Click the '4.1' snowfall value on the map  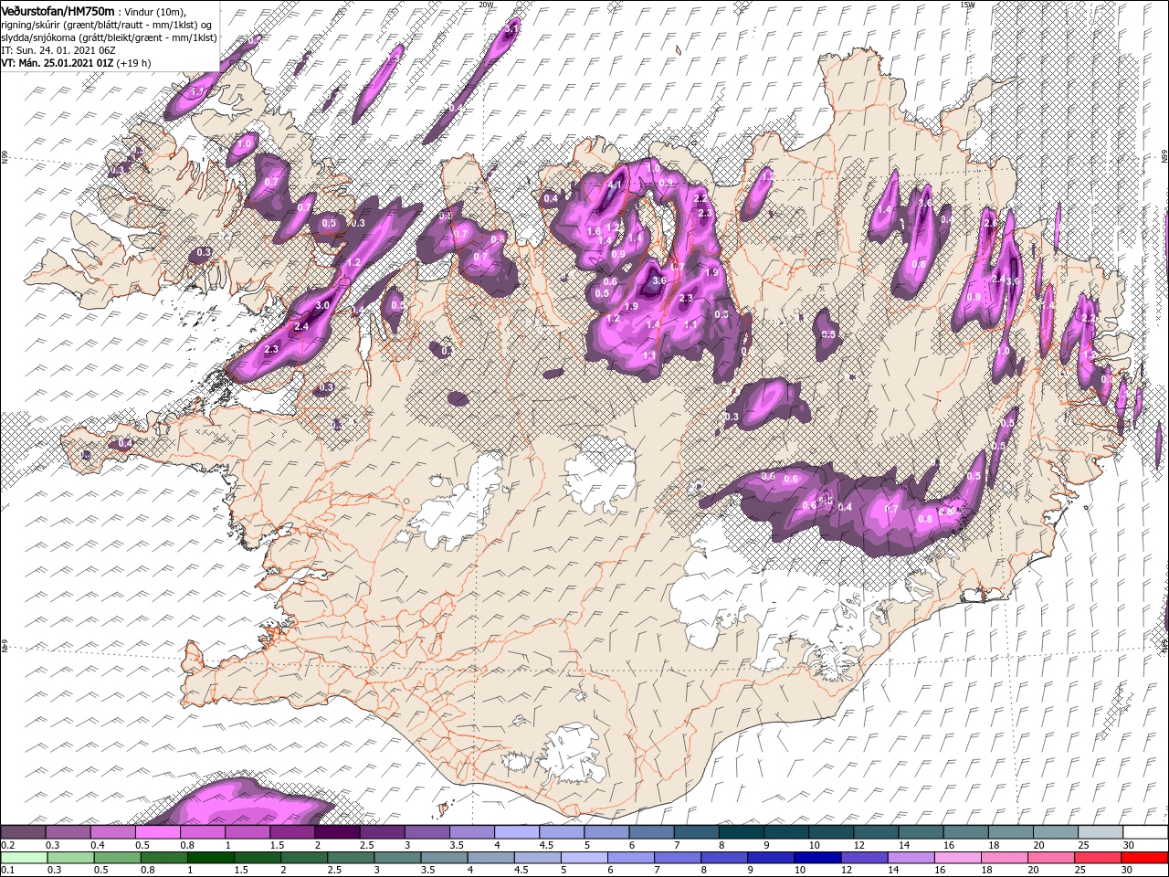click(x=615, y=185)
